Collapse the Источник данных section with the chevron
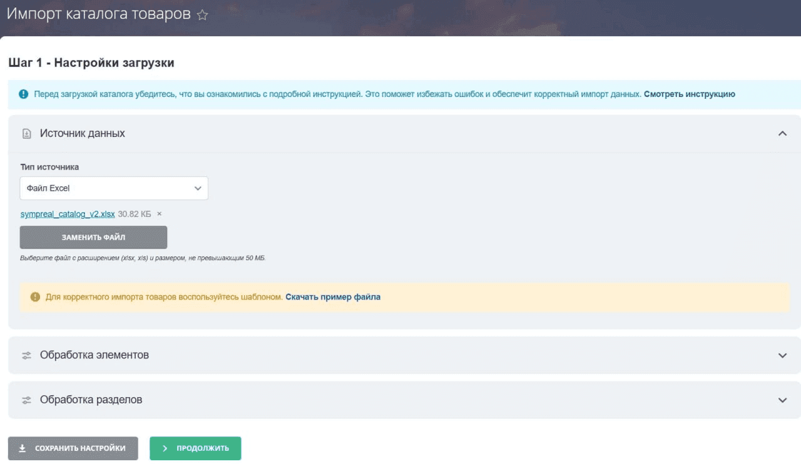 click(782, 133)
